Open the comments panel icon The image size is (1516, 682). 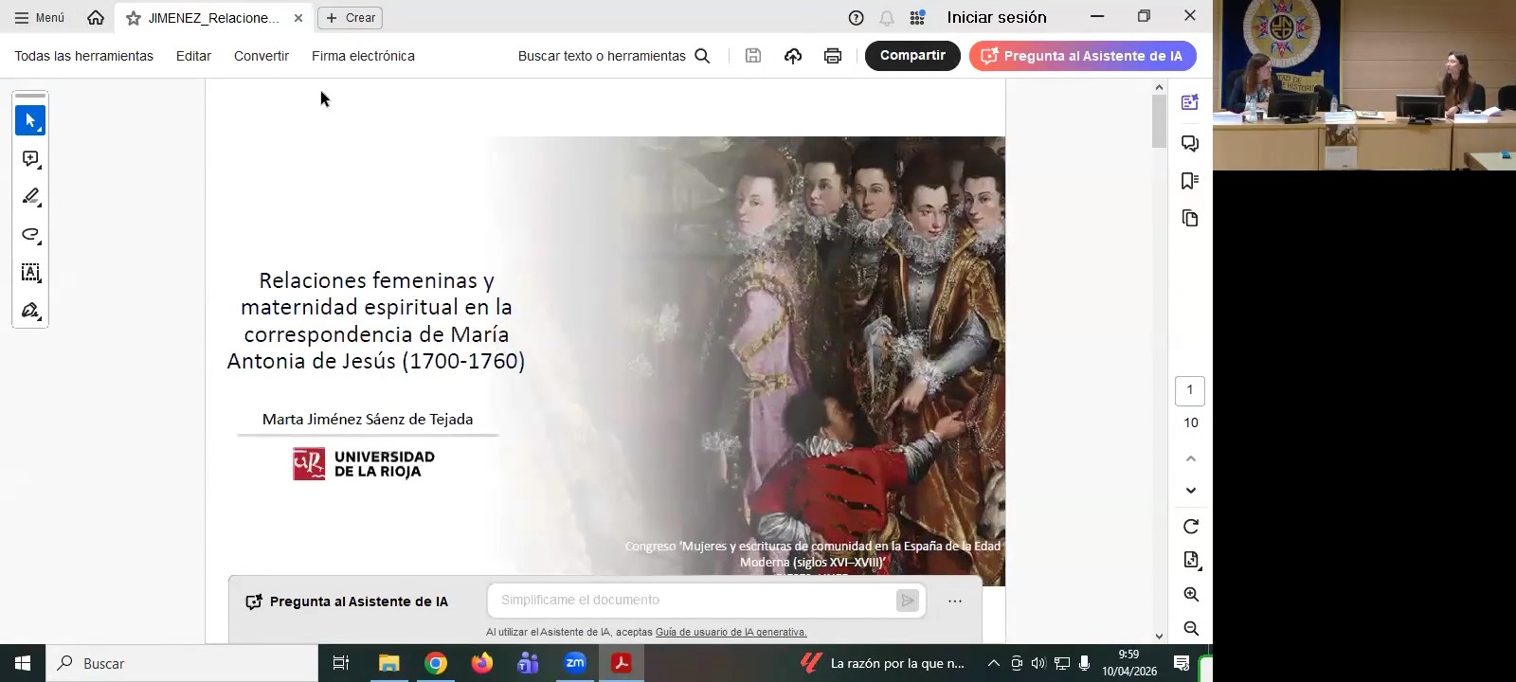coord(1190,143)
